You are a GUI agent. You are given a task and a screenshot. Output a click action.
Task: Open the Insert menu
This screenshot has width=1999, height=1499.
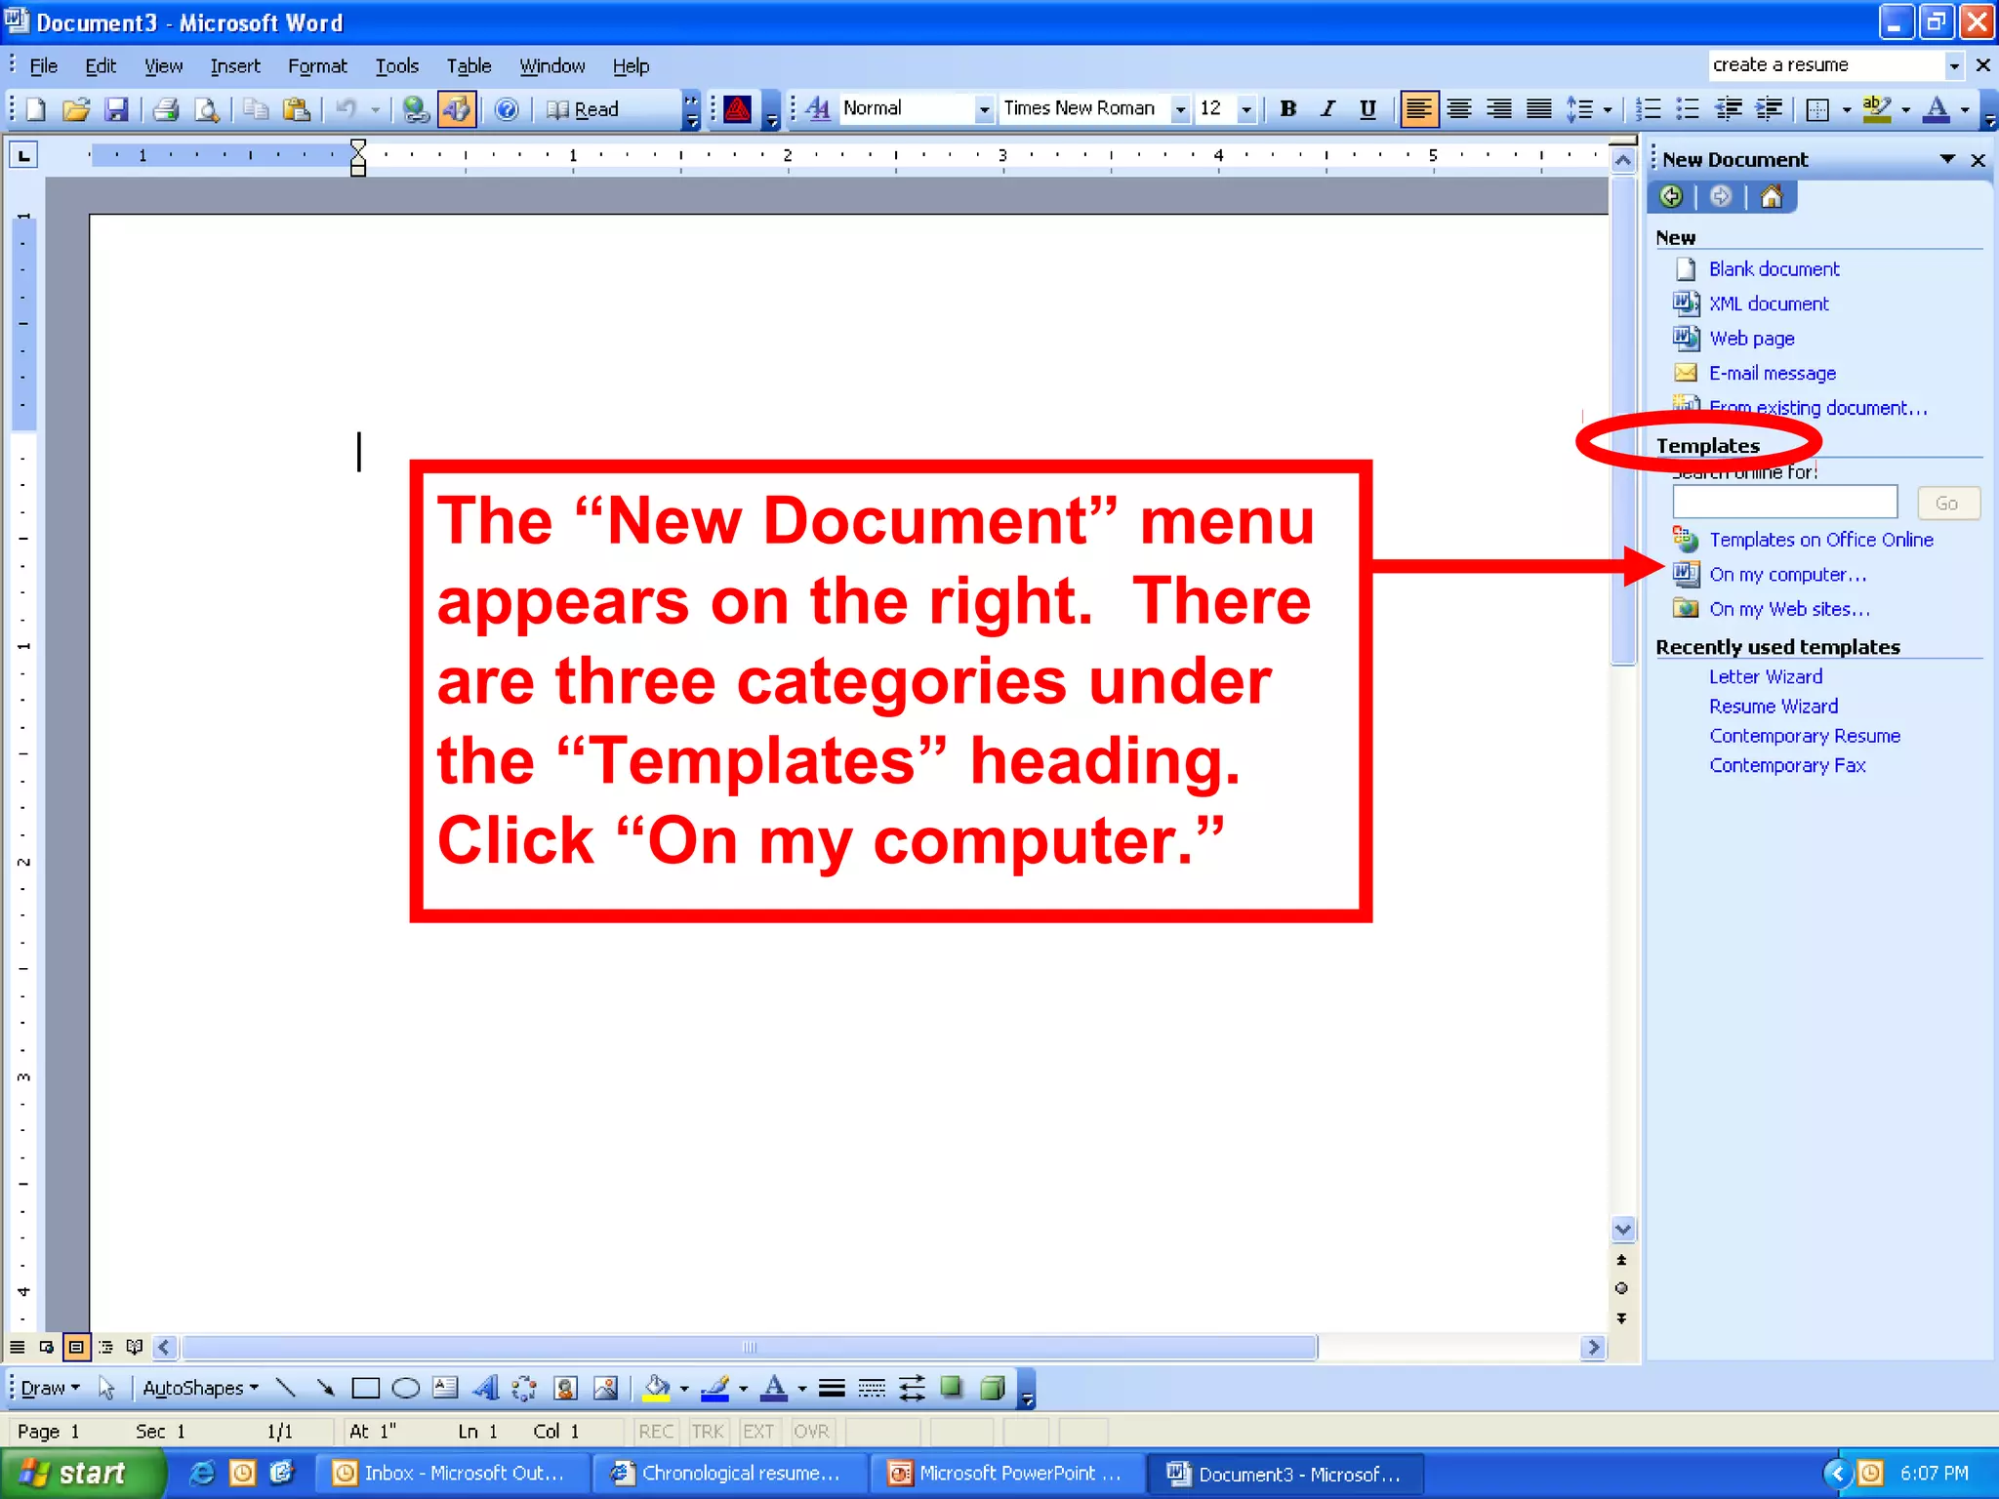(x=235, y=65)
